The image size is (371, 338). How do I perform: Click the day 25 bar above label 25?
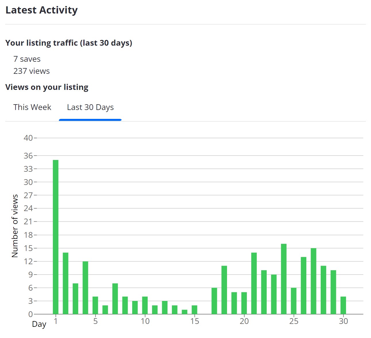pyautogui.click(x=294, y=301)
